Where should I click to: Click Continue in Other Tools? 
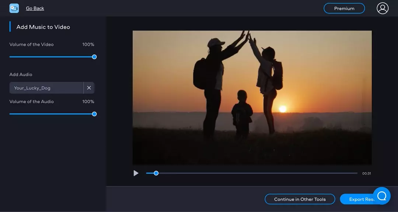click(x=300, y=199)
